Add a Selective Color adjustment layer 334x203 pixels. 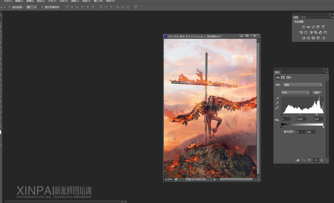coord(318,38)
